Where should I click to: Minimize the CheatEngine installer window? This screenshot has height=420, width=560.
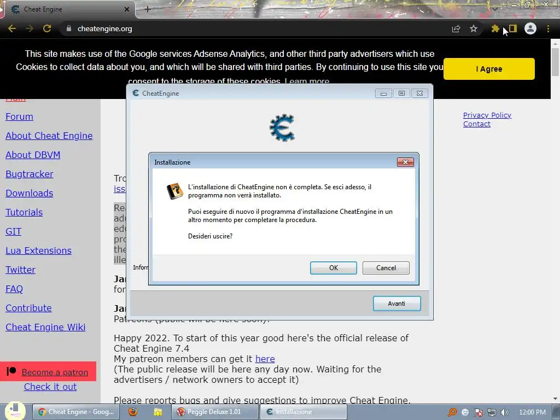point(383,94)
